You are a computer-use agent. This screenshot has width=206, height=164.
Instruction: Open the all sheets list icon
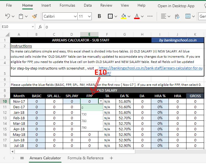22,158
